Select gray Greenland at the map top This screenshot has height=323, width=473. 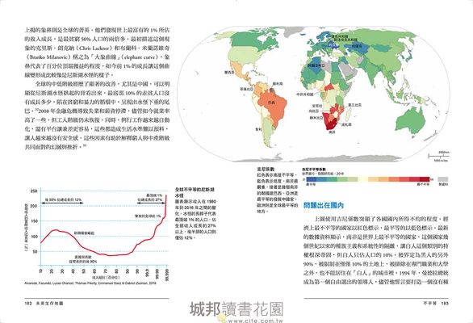pyautogui.click(x=293, y=31)
